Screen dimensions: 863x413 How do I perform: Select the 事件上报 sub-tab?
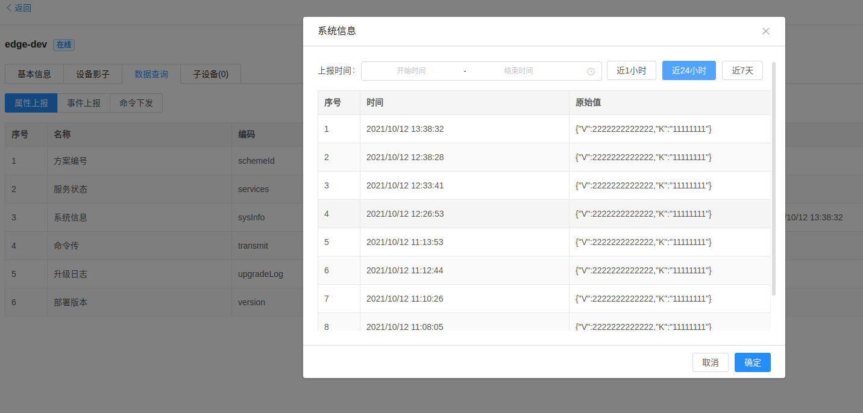84,103
